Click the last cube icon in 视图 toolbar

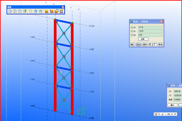pyautogui.click(x=62, y=11)
